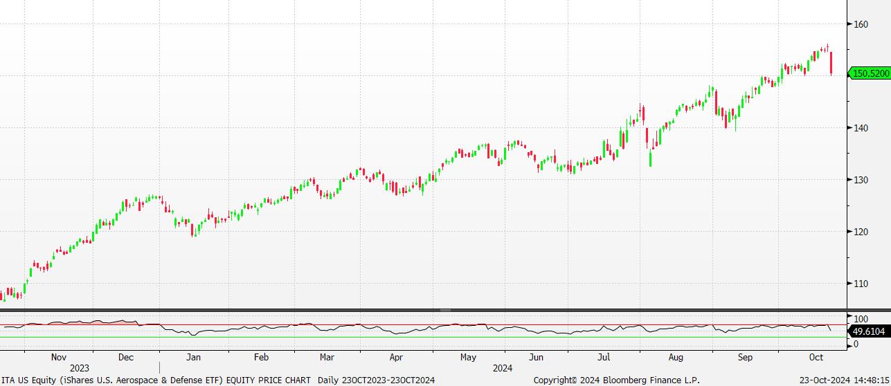This screenshot has height=386, width=891.
Task: Click the 110 price axis label
Action: [861, 284]
